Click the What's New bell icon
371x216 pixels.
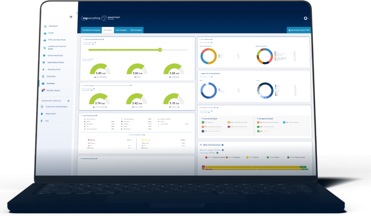[x=42, y=114]
